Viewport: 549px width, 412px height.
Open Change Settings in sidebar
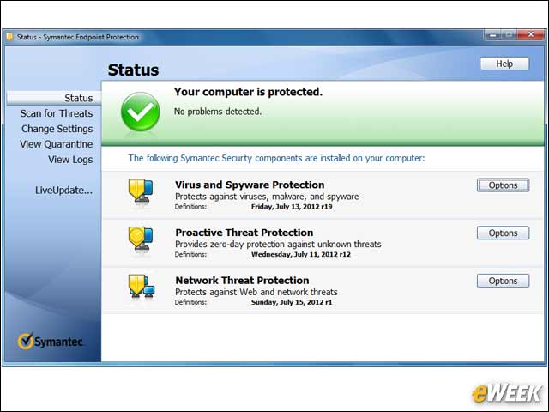tap(57, 129)
